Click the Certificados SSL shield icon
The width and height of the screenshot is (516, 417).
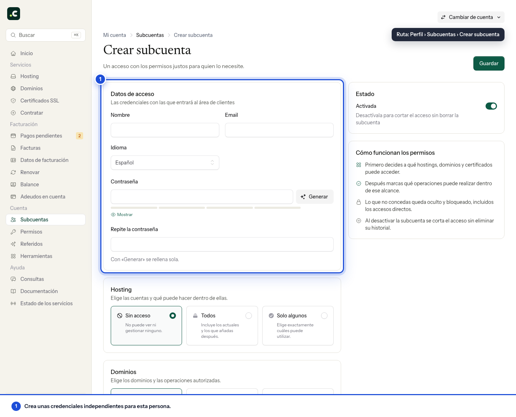13,101
